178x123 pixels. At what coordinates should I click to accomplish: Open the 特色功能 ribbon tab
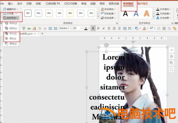point(114,4)
